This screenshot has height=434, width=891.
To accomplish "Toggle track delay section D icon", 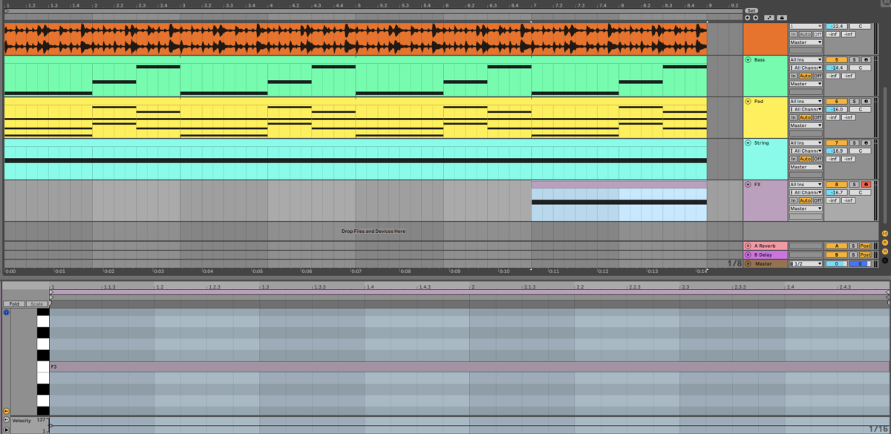I will (x=885, y=260).
